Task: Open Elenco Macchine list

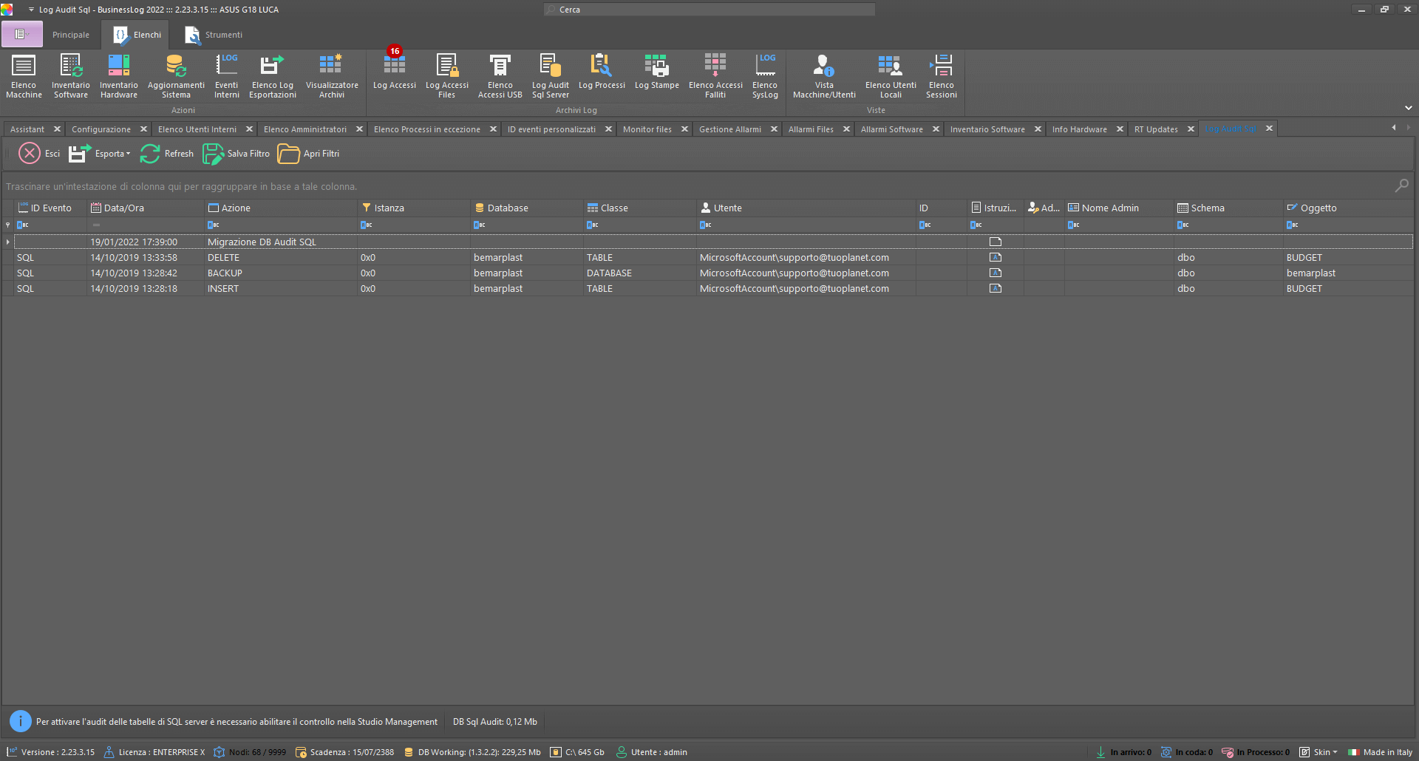Action: 24,76
